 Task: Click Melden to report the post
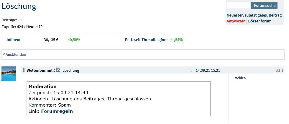tap(240, 78)
